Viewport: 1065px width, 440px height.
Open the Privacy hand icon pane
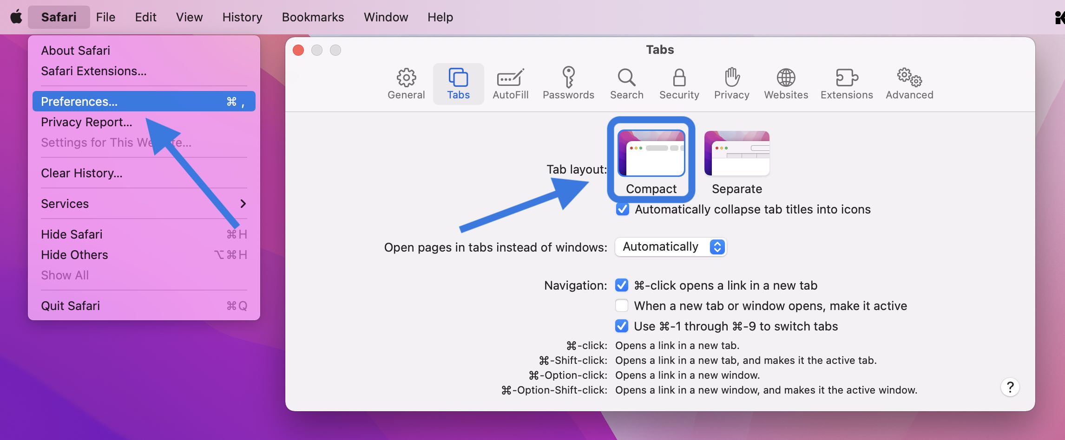[731, 84]
